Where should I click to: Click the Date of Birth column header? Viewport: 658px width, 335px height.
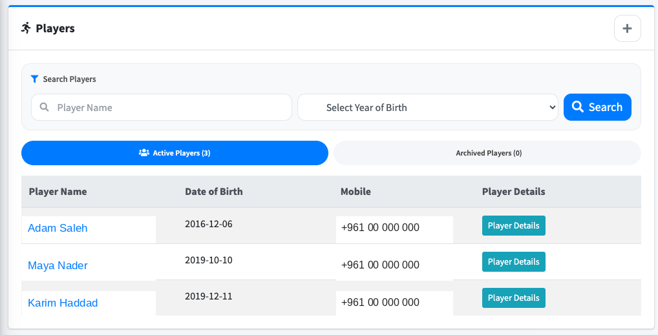point(213,192)
